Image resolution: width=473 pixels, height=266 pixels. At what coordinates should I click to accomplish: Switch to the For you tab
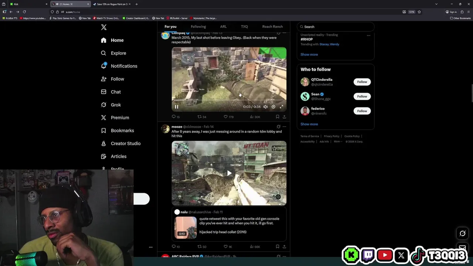point(170,27)
